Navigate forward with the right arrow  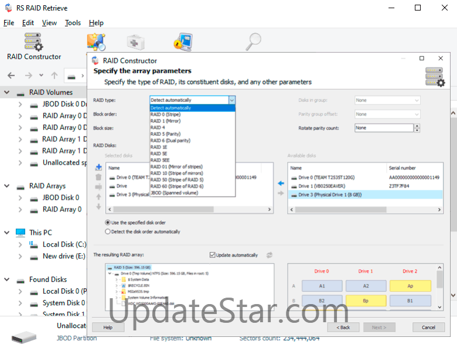tap(29, 76)
